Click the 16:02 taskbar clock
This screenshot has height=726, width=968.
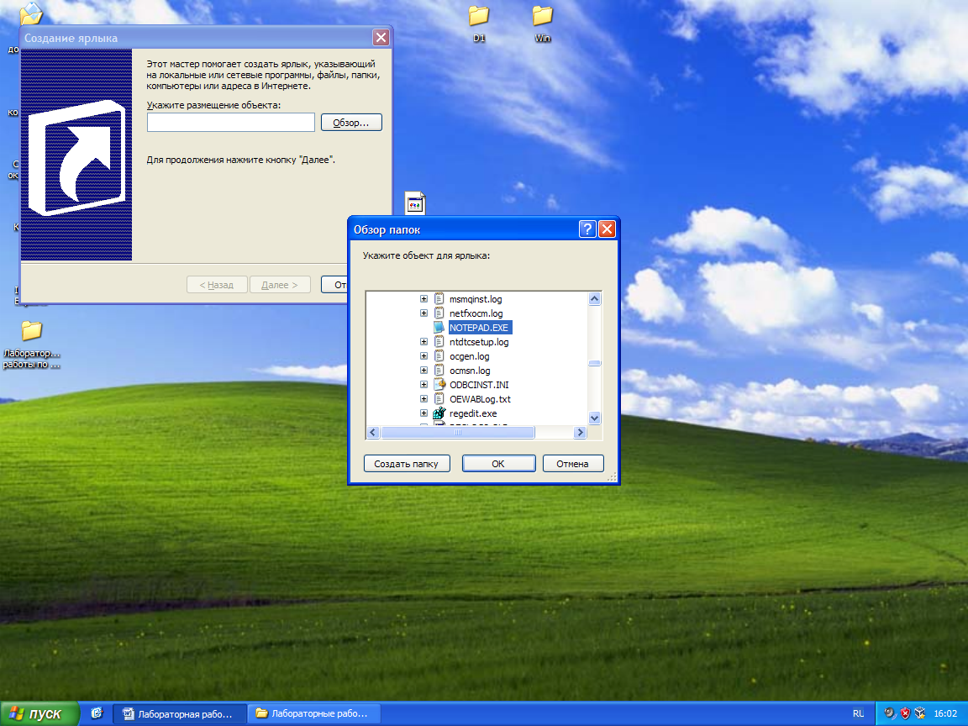(945, 713)
